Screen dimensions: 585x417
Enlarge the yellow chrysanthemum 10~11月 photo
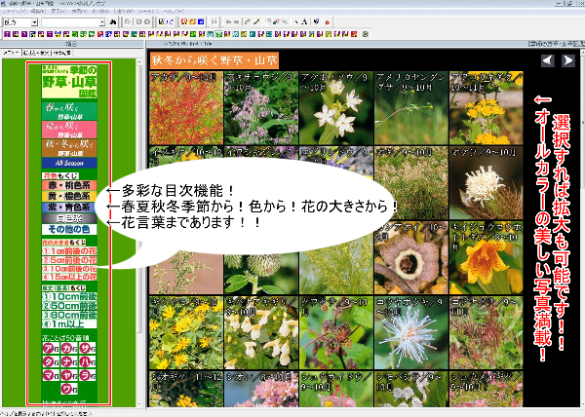pyautogui.click(x=487, y=108)
